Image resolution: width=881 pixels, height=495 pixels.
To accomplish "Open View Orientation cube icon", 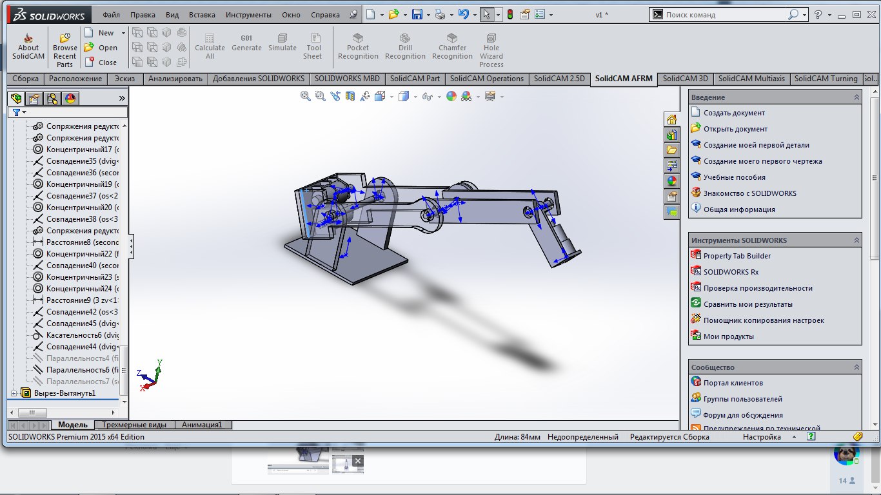I will click(381, 96).
